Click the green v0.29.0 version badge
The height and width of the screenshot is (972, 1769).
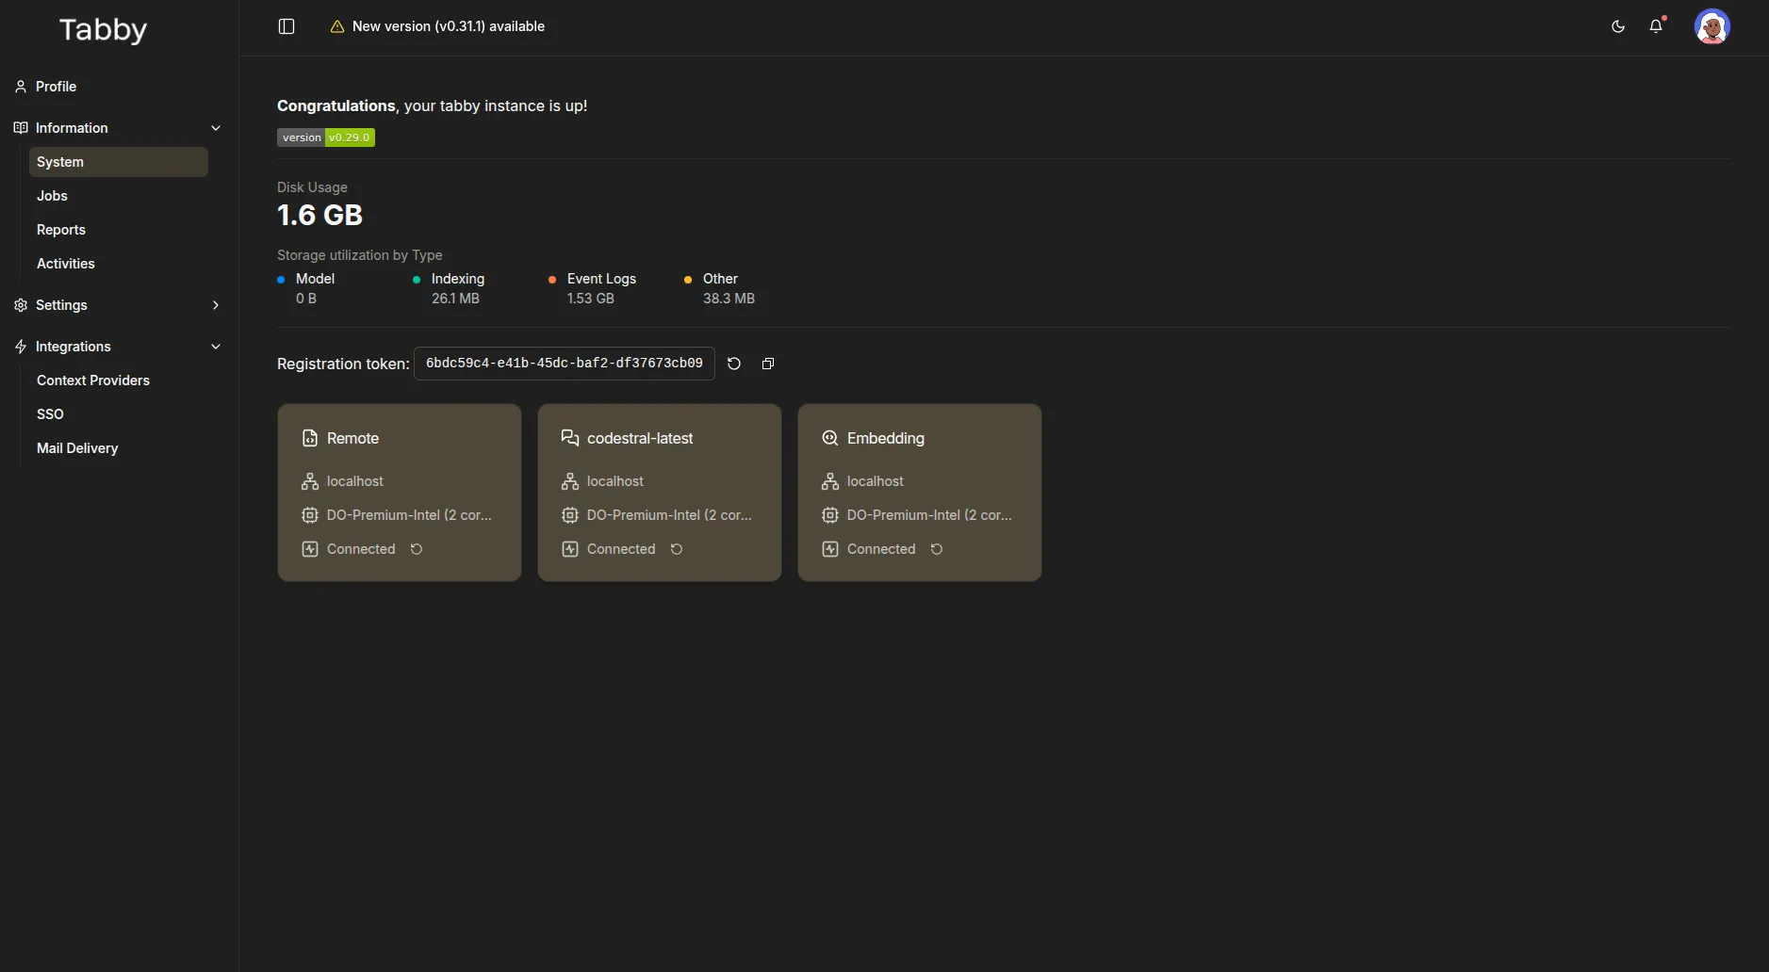(x=349, y=138)
